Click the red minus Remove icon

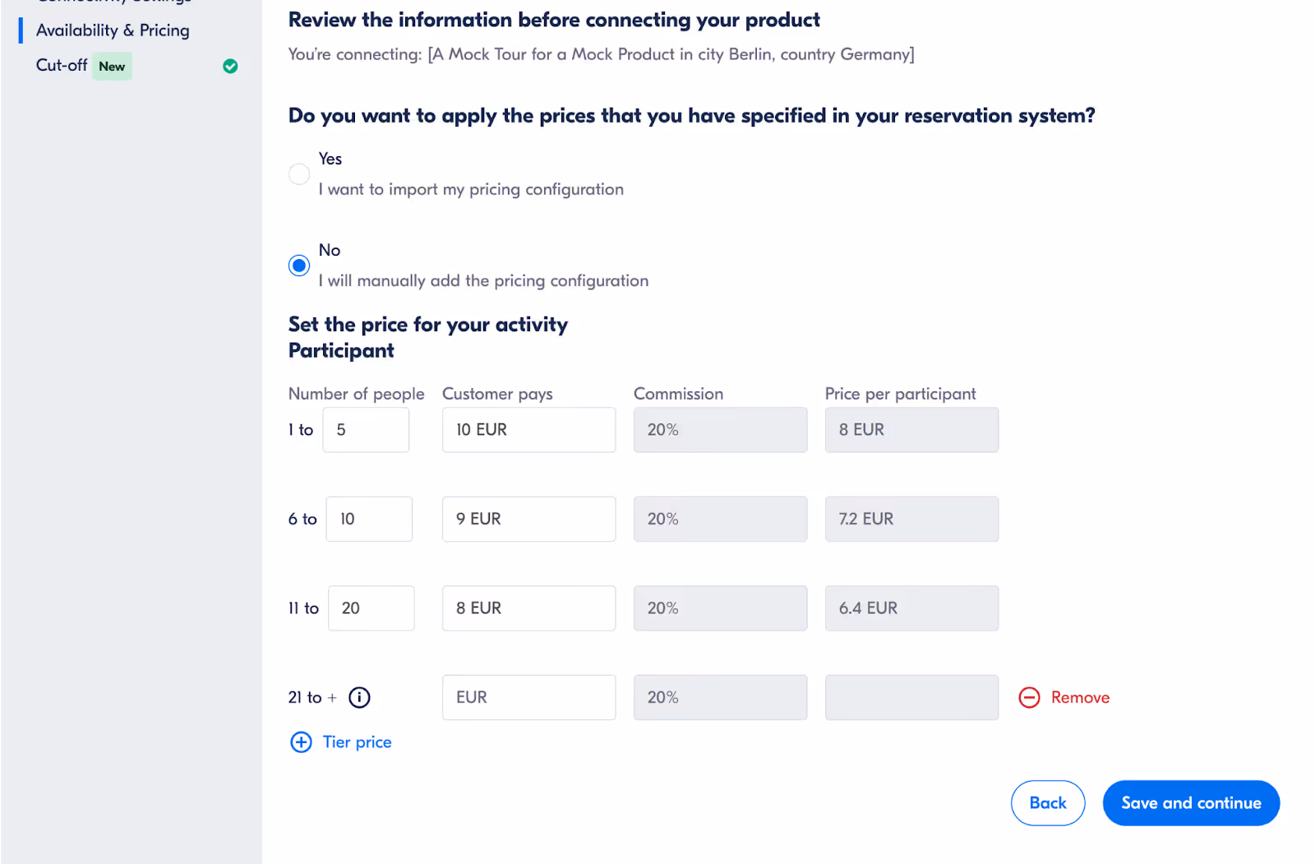(1029, 697)
